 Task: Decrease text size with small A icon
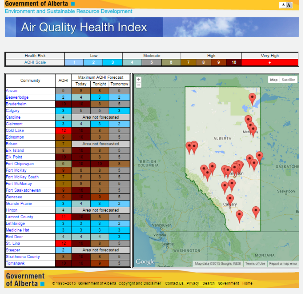click(283, 5)
